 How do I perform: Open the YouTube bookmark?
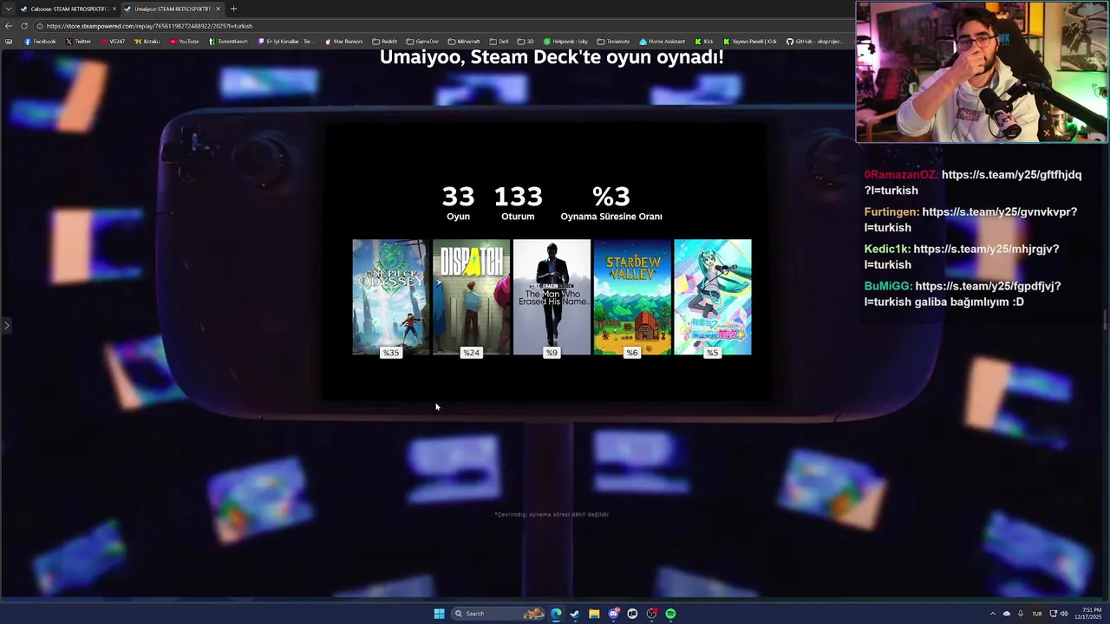click(x=185, y=42)
